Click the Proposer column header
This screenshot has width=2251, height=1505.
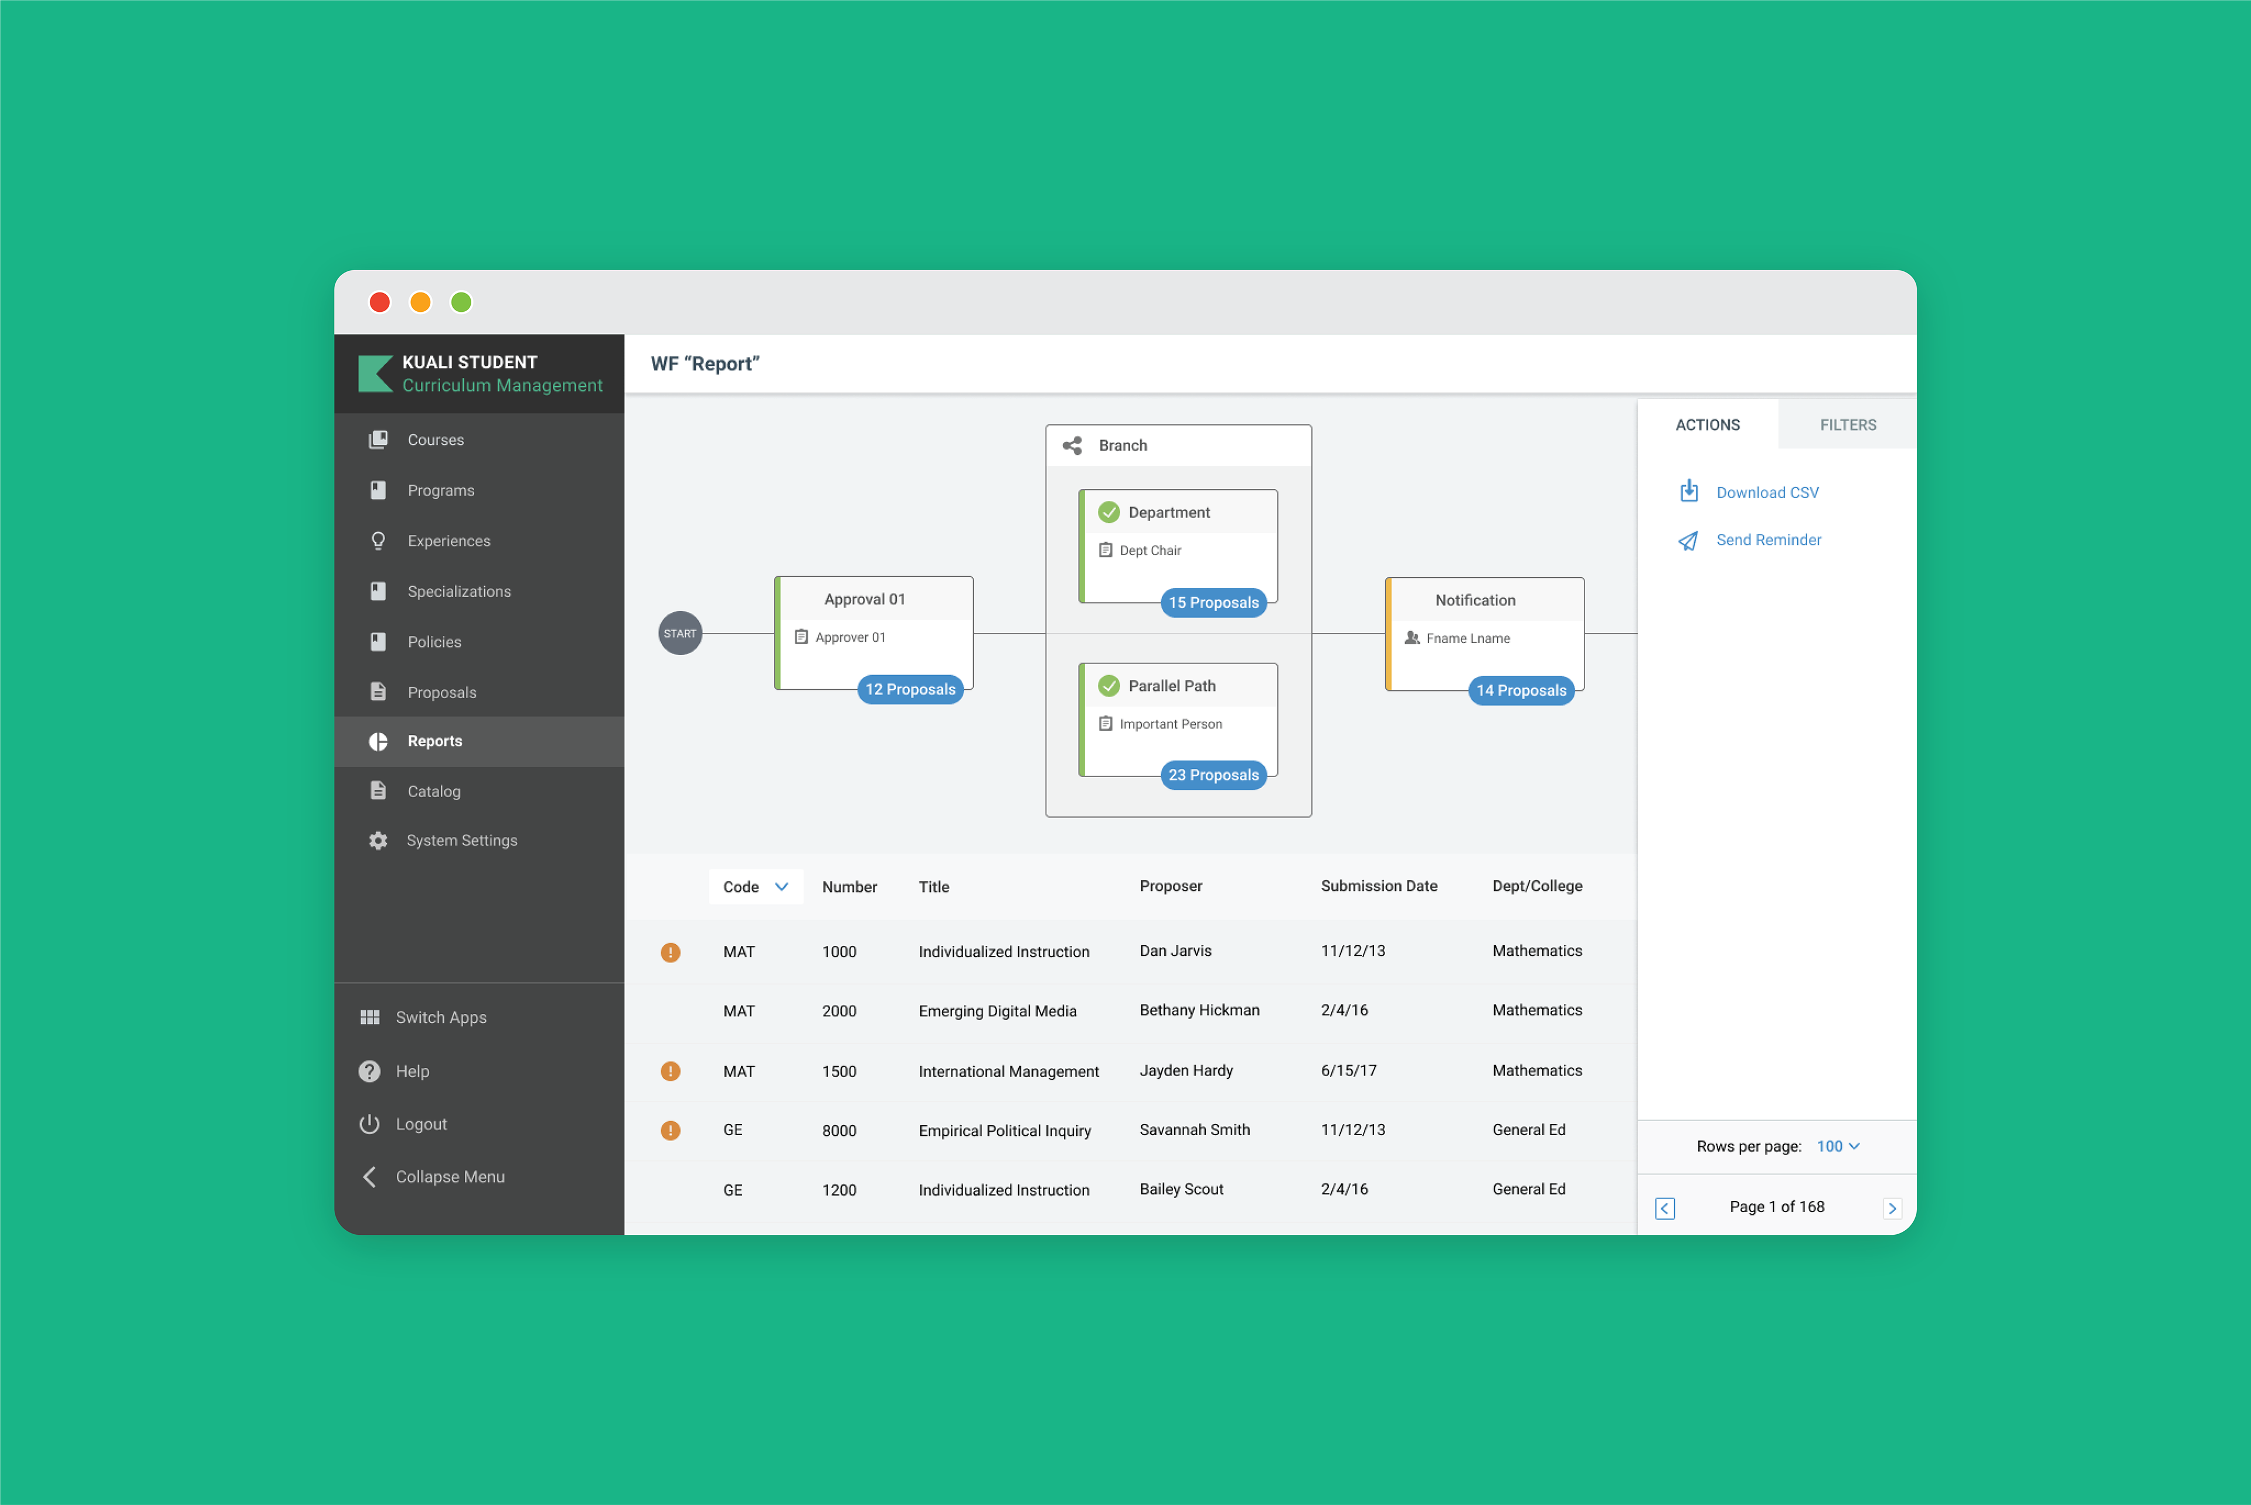click(x=1170, y=886)
